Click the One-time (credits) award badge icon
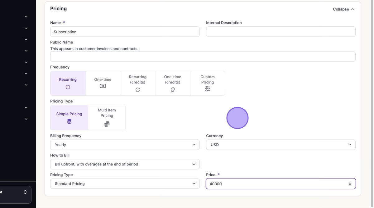 [173, 90]
